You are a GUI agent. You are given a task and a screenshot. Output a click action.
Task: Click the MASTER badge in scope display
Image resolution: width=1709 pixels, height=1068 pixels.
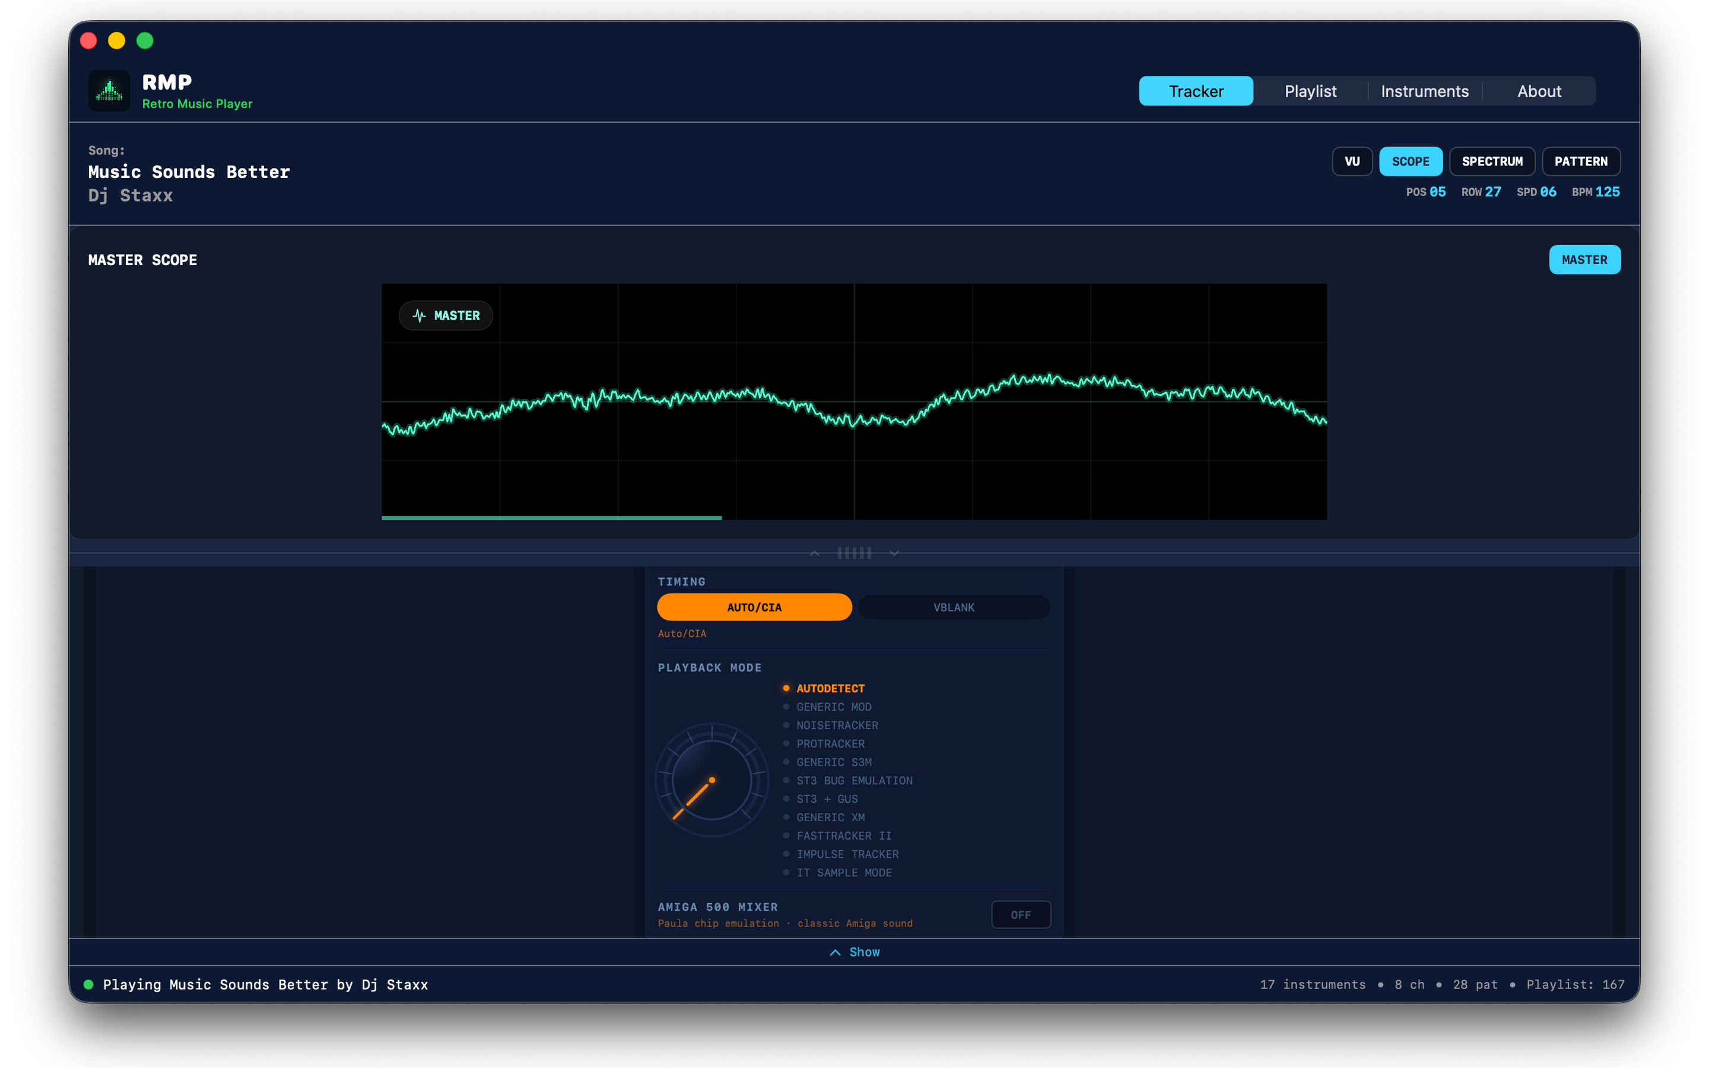click(446, 316)
